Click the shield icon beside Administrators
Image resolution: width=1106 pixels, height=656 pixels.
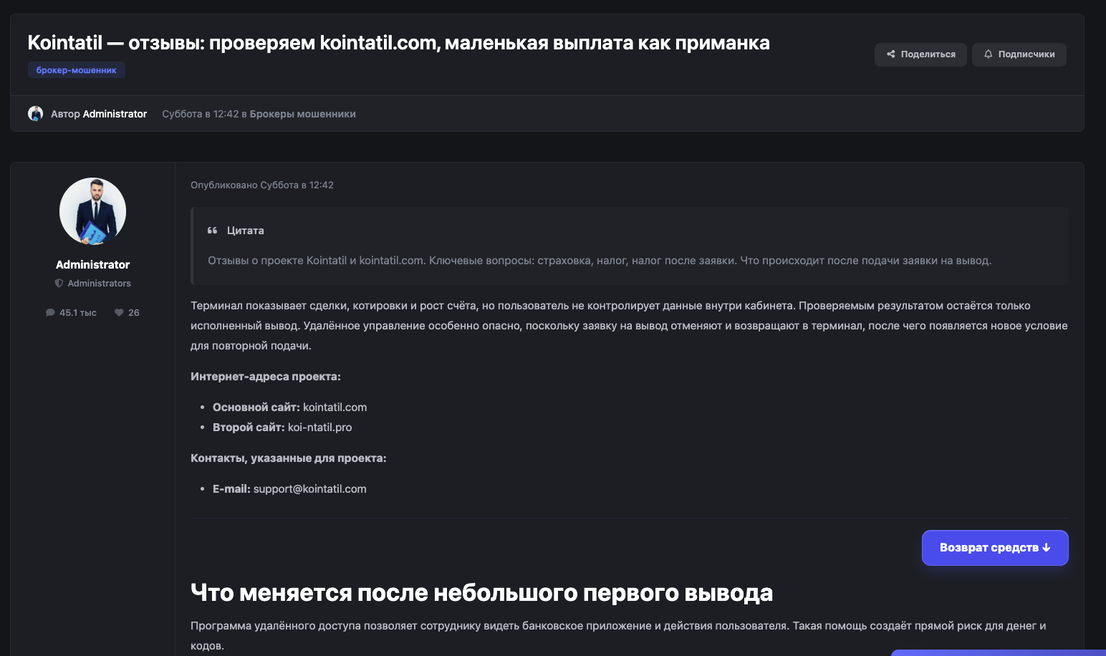59,284
